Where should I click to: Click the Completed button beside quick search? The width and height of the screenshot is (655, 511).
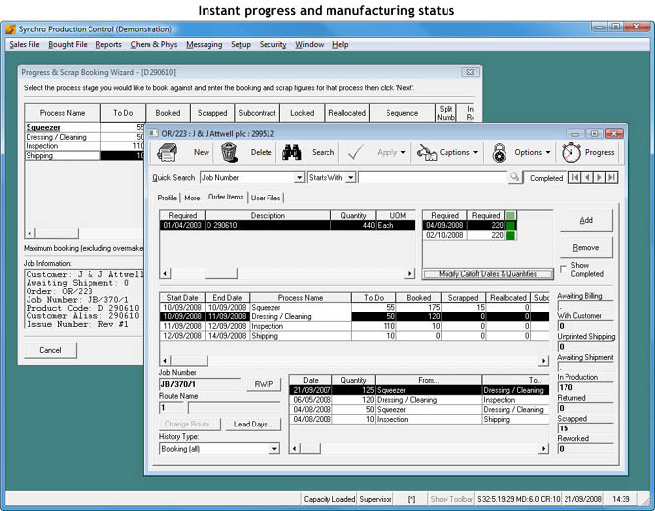point(546,178)
